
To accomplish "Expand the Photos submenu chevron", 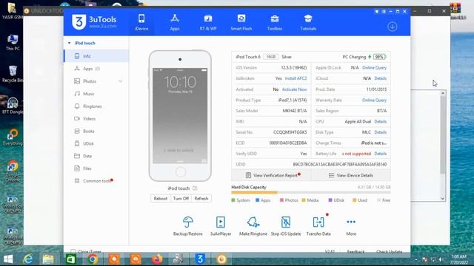I will tap(120, 81).
